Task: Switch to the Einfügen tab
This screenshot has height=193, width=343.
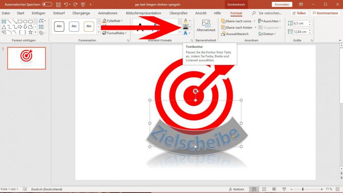Action: point(38,13)
